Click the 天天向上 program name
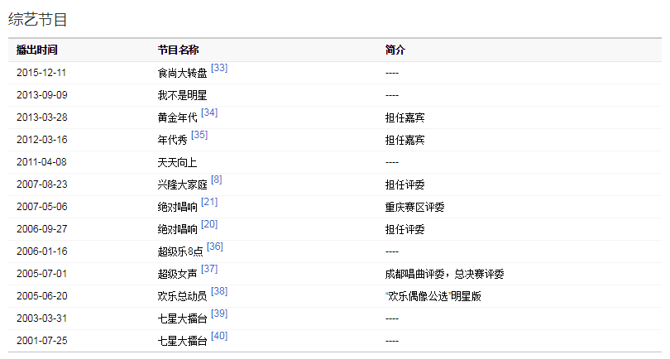670x359 pixels. click(x=177, y=162)
